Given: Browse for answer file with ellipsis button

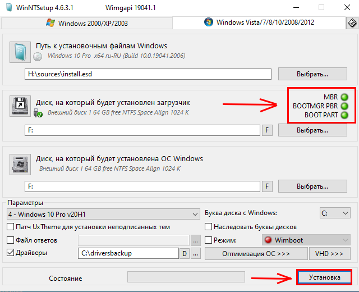Looking at the screenshot, I should (x=196, y=240).
